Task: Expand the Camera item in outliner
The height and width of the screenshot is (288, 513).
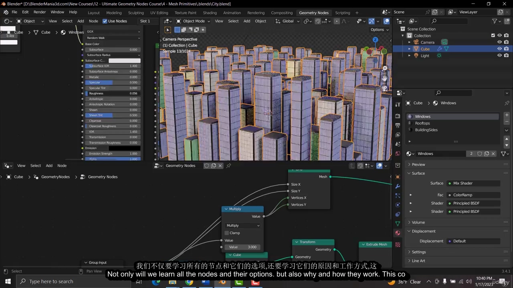Action: click(409, 42)
